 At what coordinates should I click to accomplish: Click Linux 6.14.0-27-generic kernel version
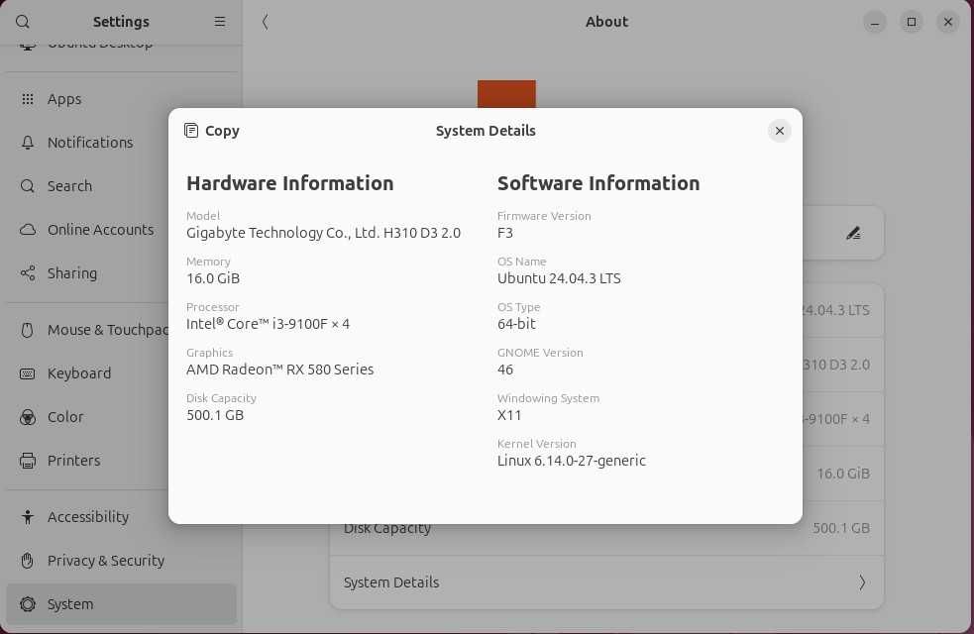[x=571, y=461]
